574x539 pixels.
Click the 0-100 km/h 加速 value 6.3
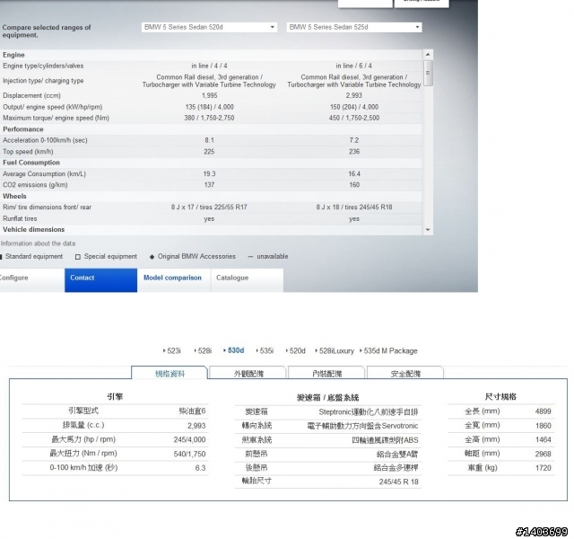coord(200,468)
